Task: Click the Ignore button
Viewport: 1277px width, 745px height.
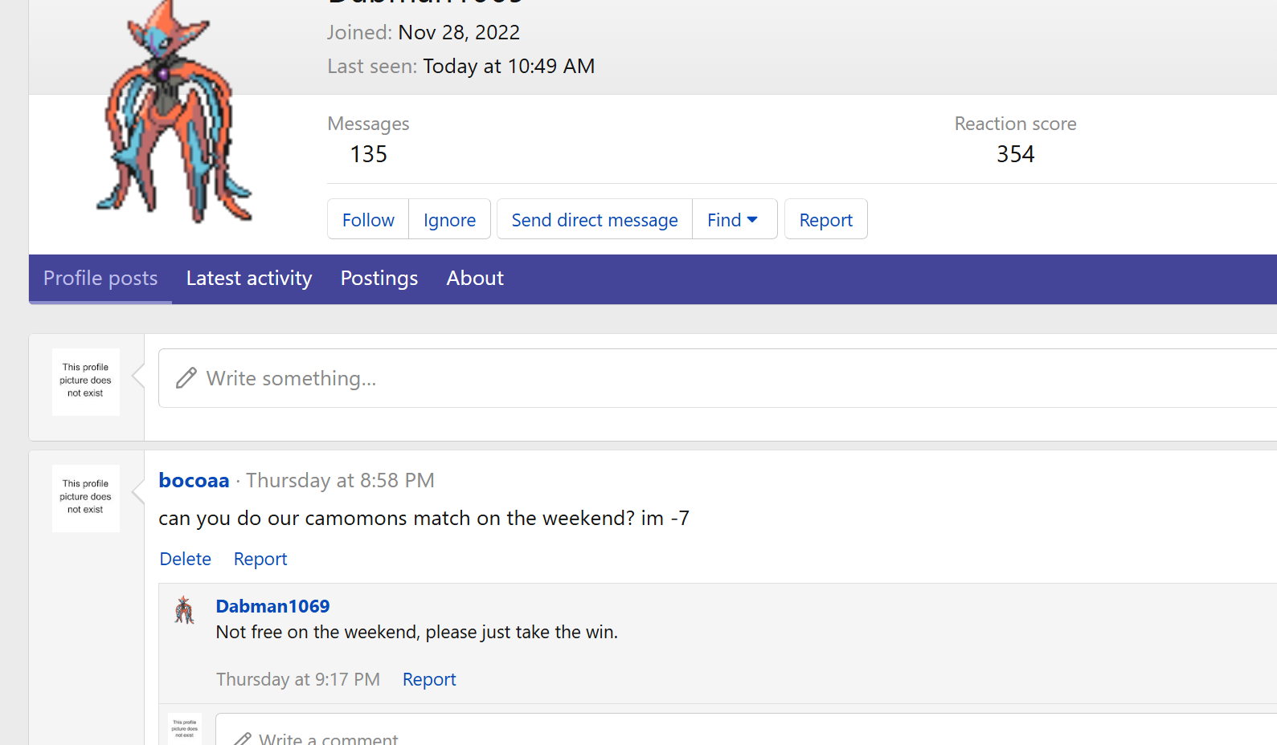Action: tap(449, 219)
